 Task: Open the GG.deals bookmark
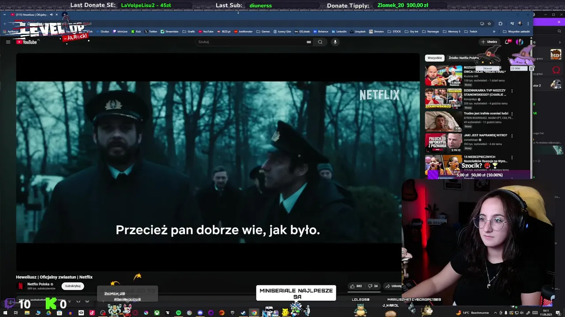302,32
